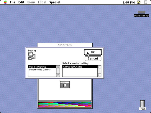
Task: Open the File menu
Action: 12,2
